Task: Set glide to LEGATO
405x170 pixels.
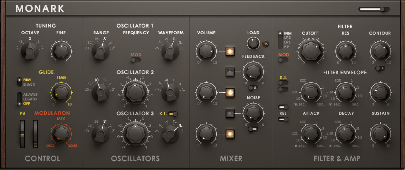Action: [x=30, y=99]
